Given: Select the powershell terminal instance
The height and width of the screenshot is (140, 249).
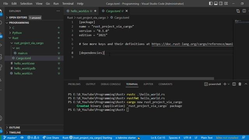Looking at the screenshot, I should 212,84.
